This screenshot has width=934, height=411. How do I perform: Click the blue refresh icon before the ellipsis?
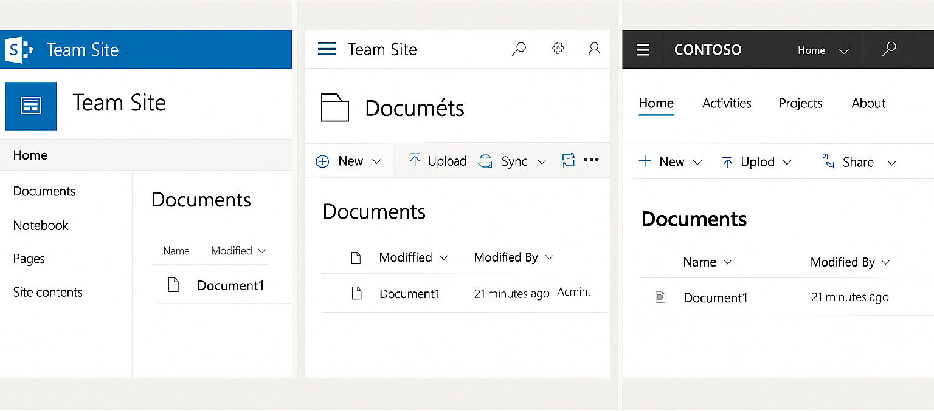pos(569,160)
